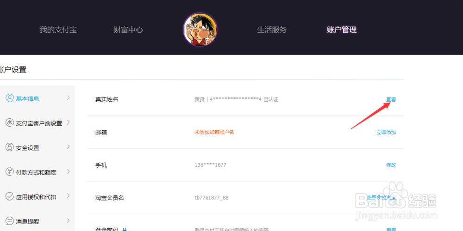Expand the chevron beside 安全设置
Screen dimensions: 463x231
(69, 147)
